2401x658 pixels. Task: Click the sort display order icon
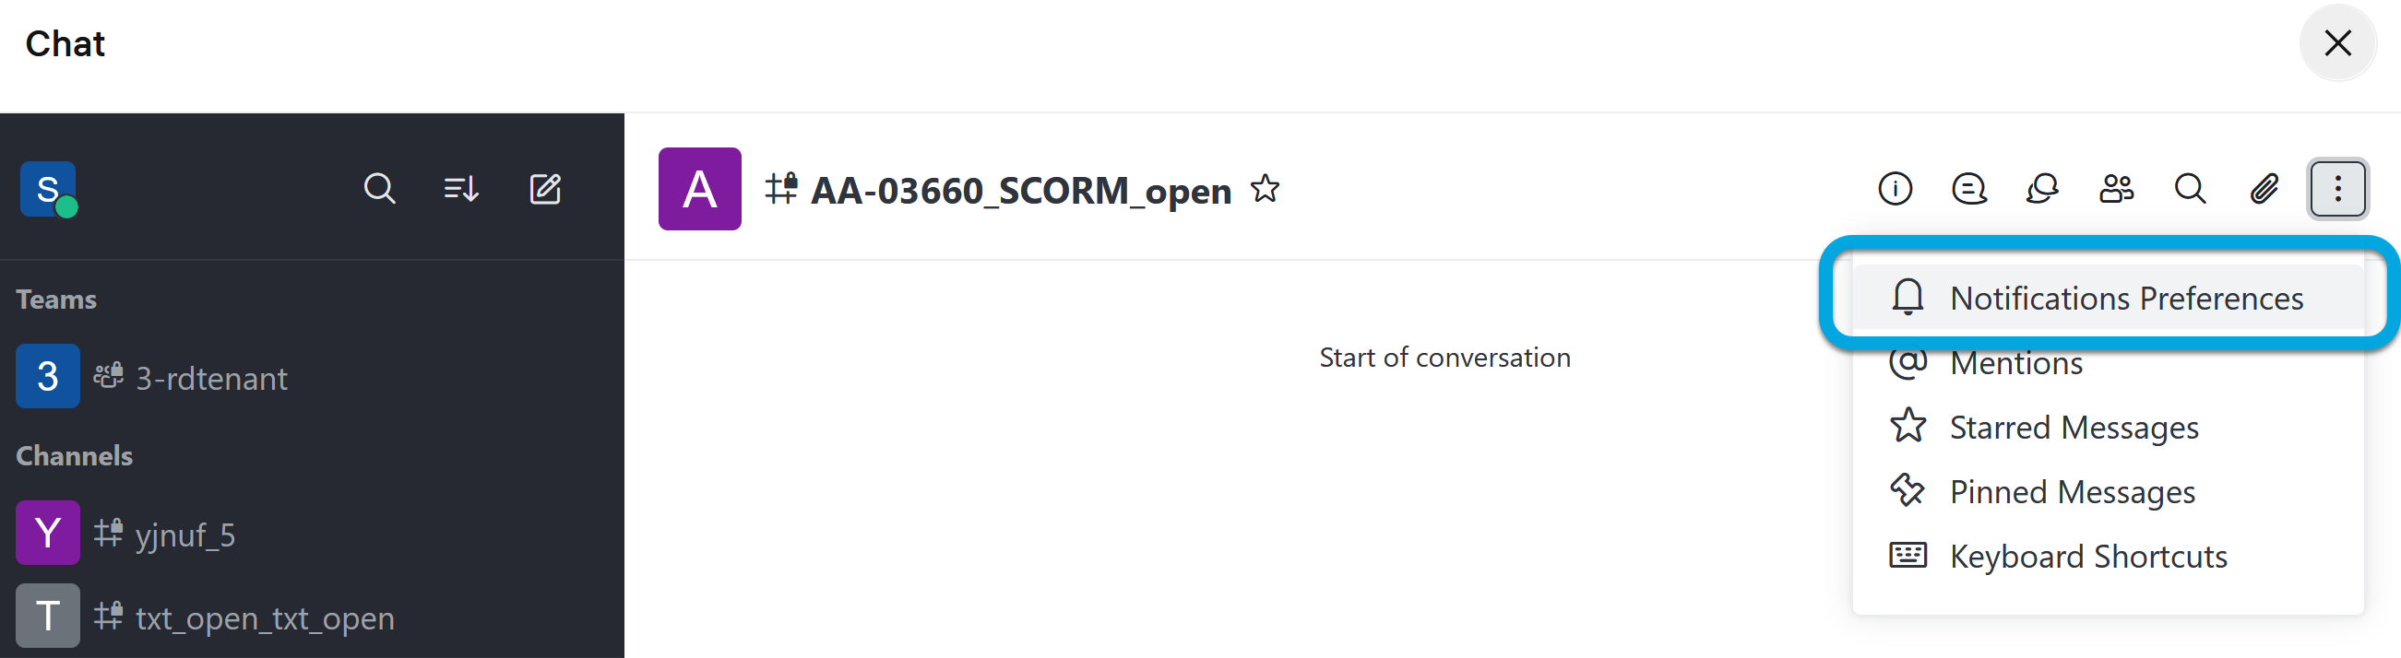(461, 189)
